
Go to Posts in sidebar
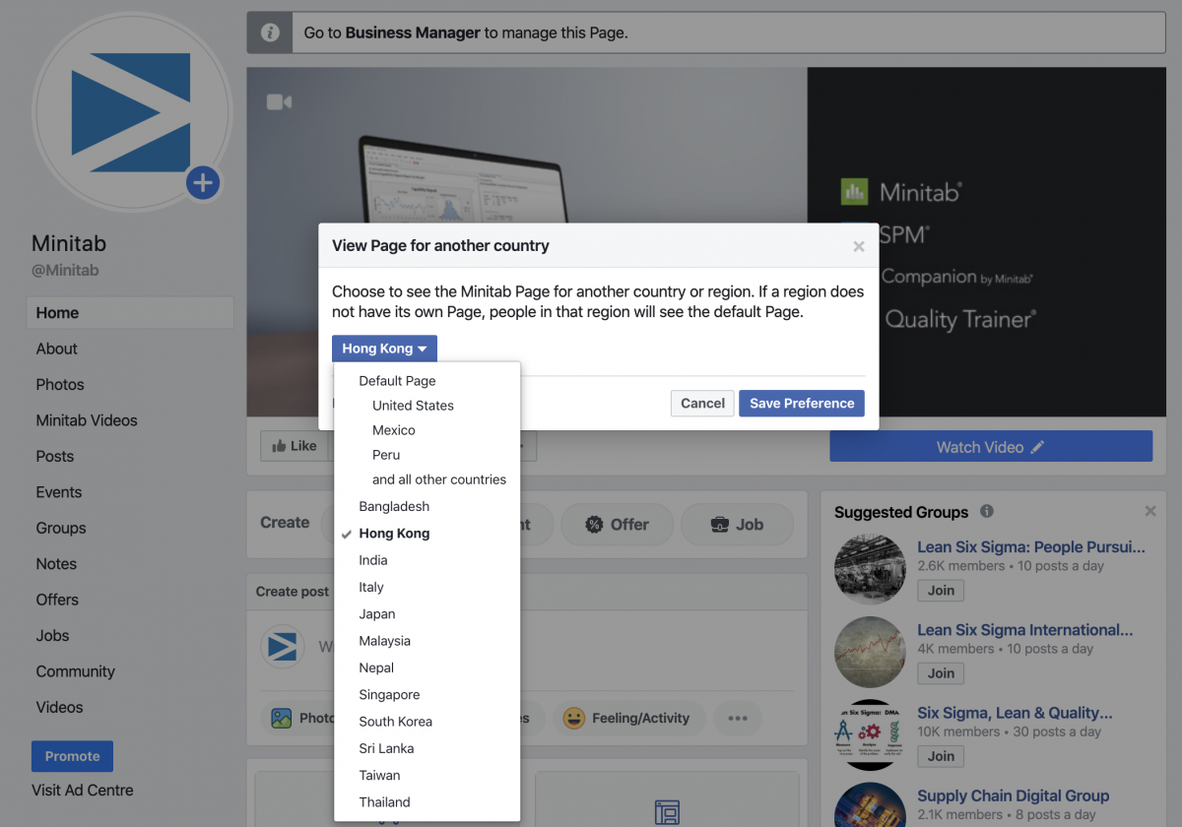55,457
